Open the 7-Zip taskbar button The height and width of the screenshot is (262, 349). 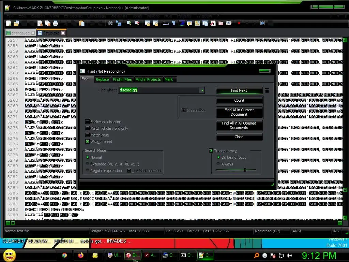187,255
